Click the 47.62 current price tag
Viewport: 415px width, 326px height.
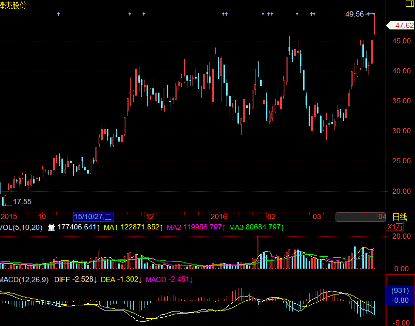[x=404, y=25]
